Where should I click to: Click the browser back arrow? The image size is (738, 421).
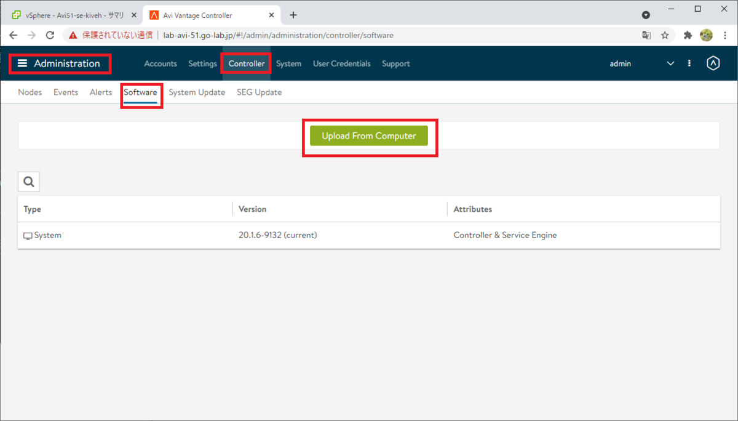click(x=14, y=35)
